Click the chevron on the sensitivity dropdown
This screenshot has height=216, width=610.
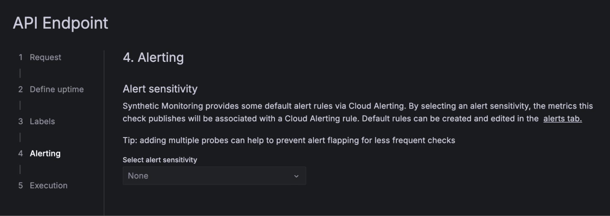click(297, 176)
